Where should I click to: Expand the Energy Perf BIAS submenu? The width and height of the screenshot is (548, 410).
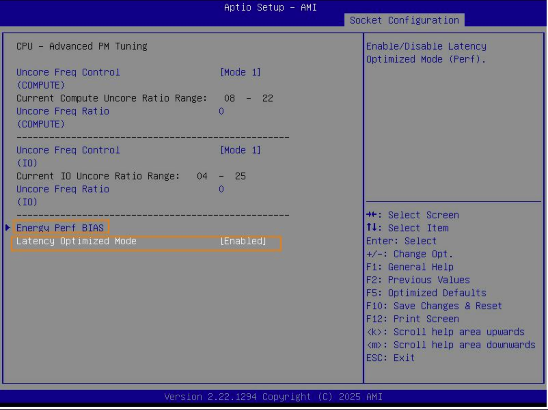point(60,228)
